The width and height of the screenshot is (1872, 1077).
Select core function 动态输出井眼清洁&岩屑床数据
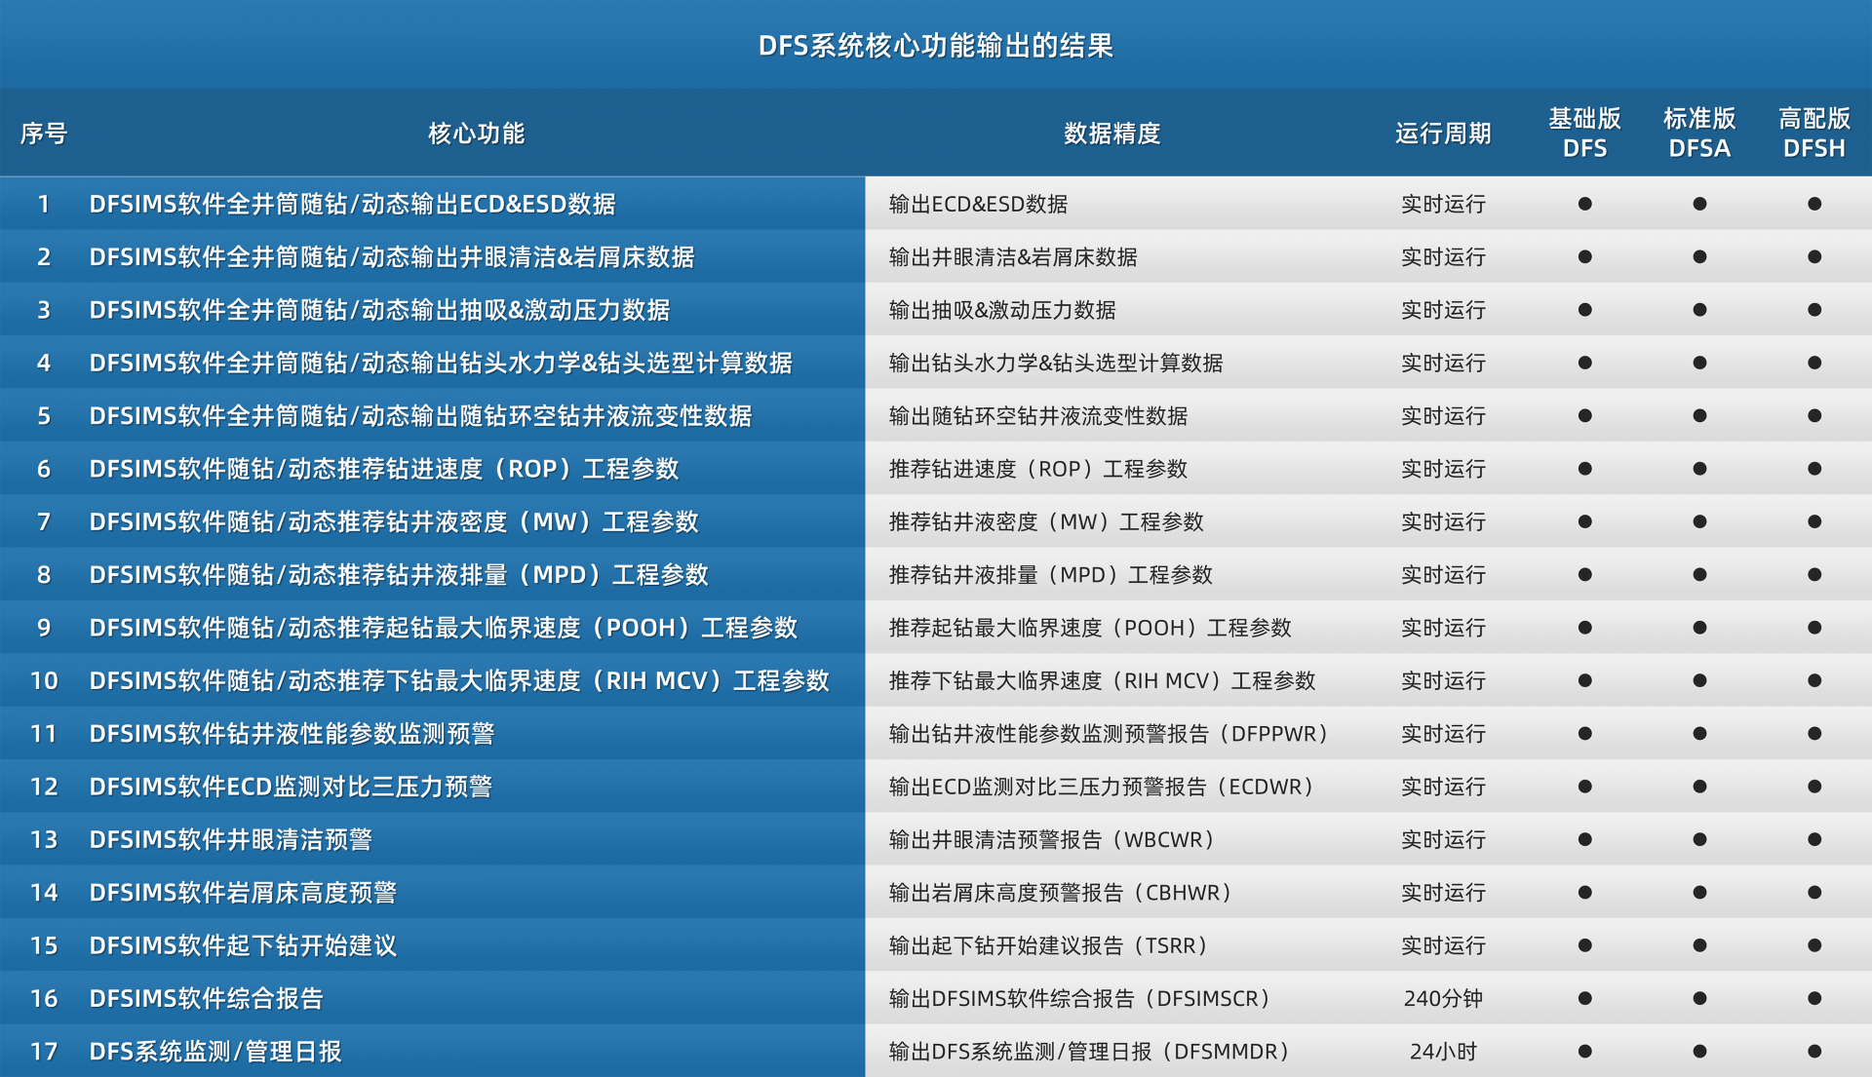(x=391, y=256)
